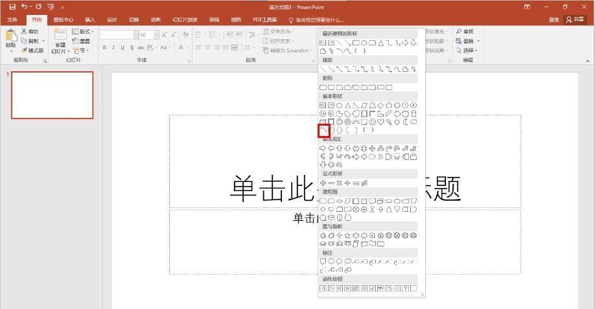
Task: Choose the Up Arrow in block arrows
Action: [339, 148]
